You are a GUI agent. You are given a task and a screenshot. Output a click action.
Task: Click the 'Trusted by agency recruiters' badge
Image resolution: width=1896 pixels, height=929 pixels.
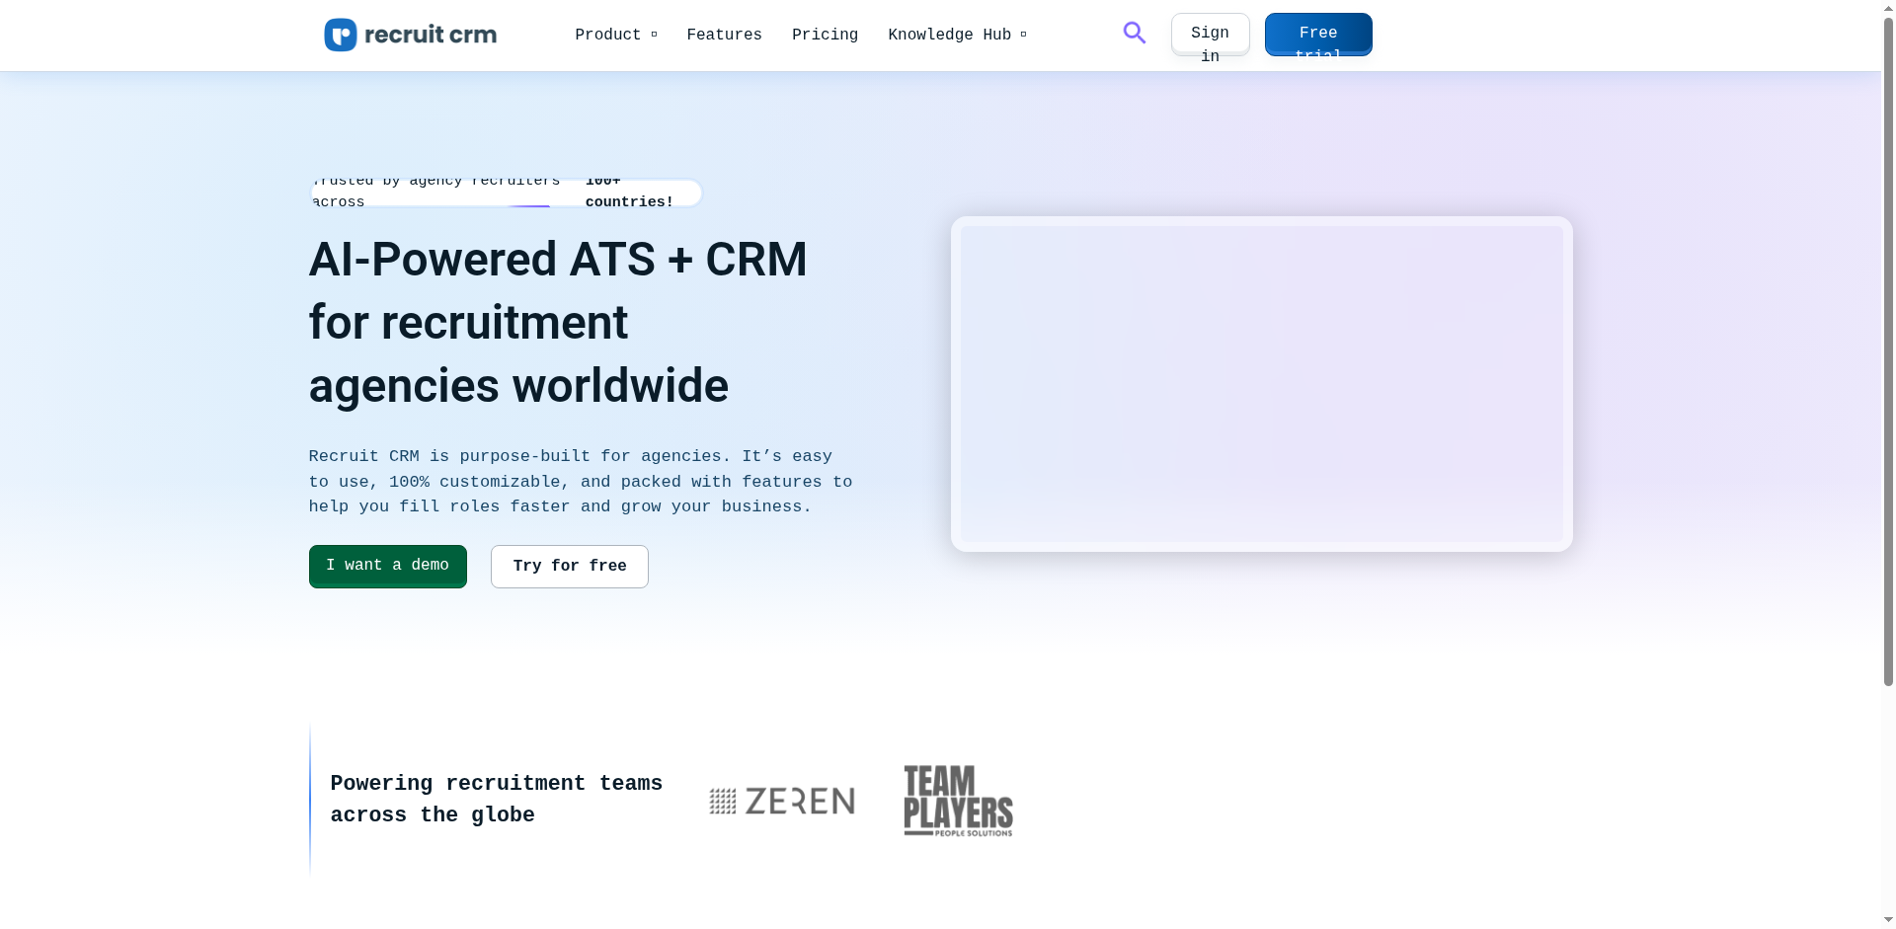coord(506,193)
